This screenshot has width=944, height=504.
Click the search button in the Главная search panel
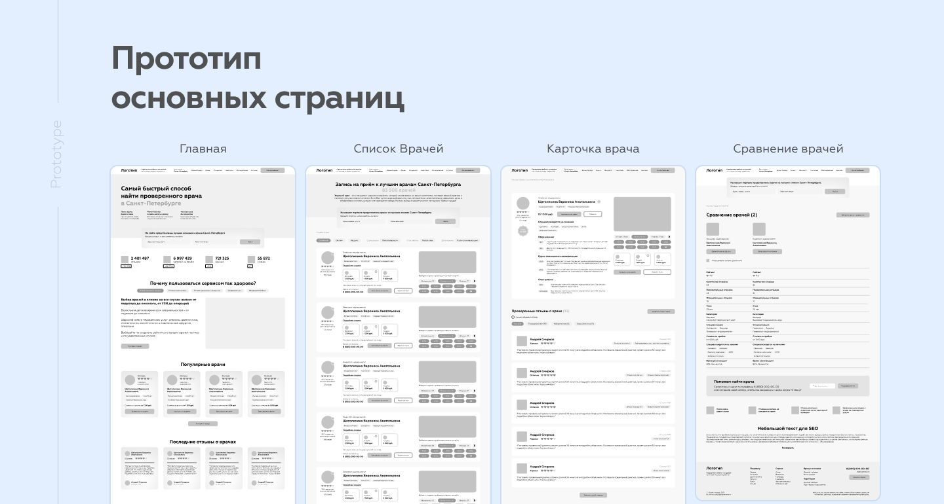click(x=250, y=242)
